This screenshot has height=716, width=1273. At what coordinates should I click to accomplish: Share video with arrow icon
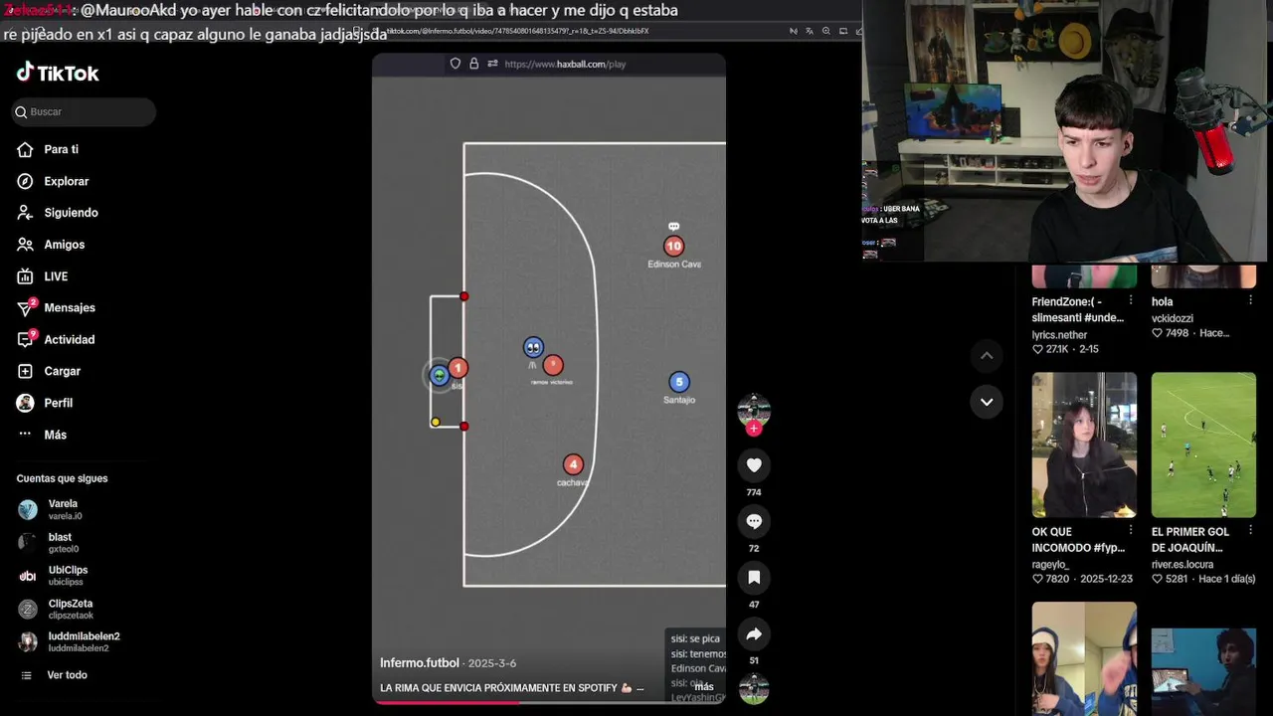point(754,633)
